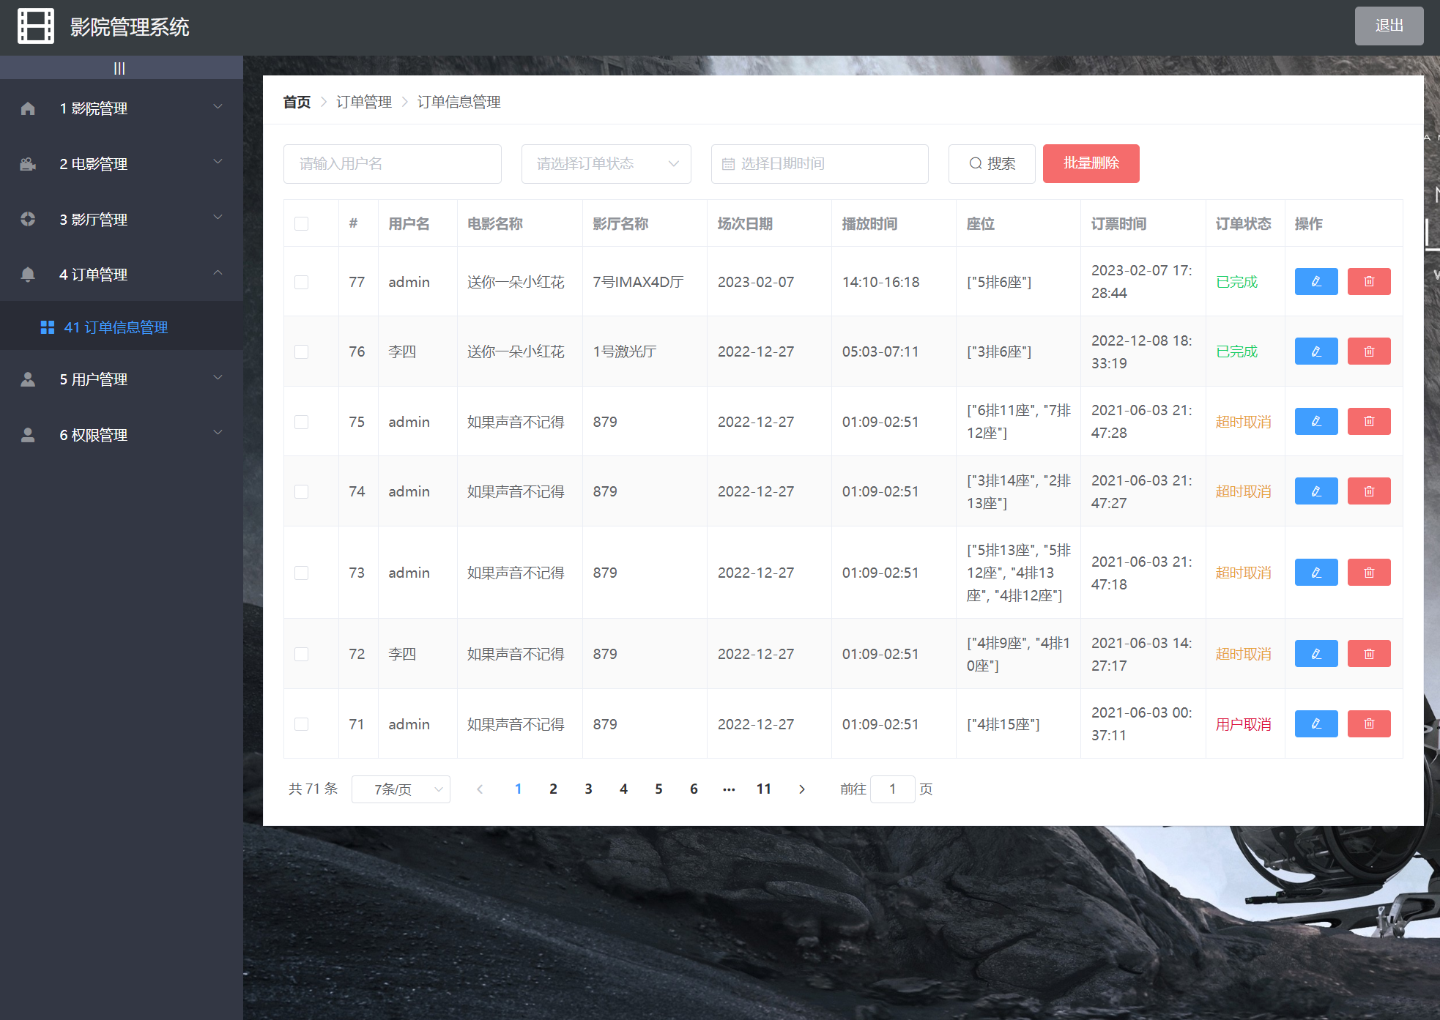1440x1020 pixels.
Task: Click the username search input field
Action: coord(392,164)
